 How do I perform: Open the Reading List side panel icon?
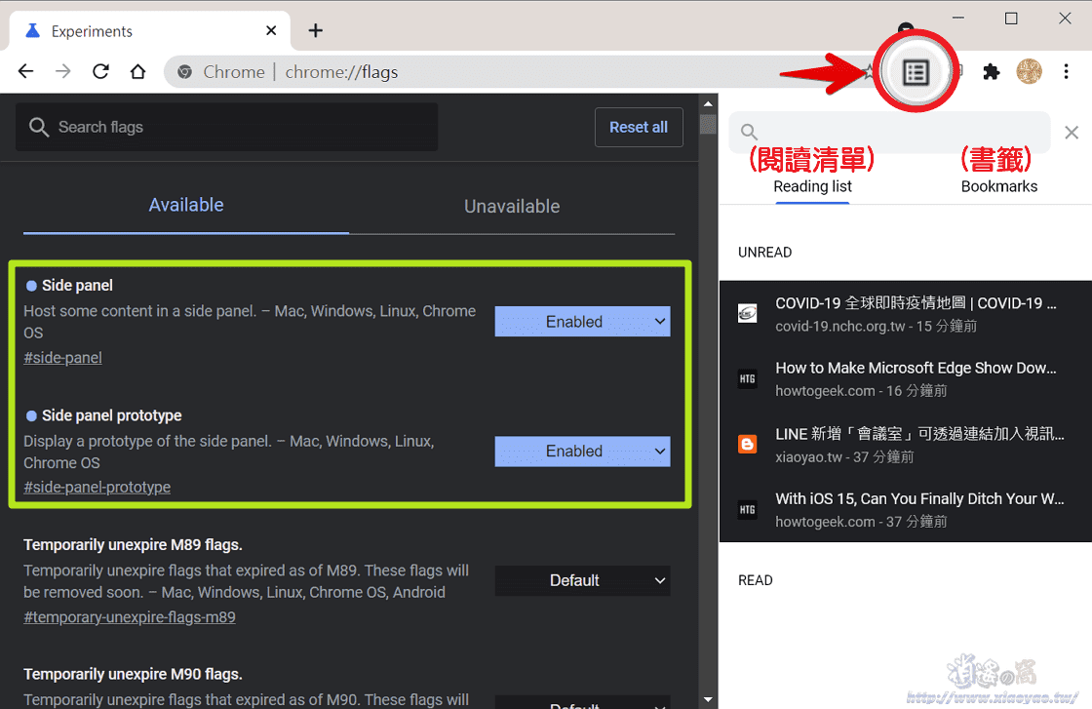coord(916,71)
